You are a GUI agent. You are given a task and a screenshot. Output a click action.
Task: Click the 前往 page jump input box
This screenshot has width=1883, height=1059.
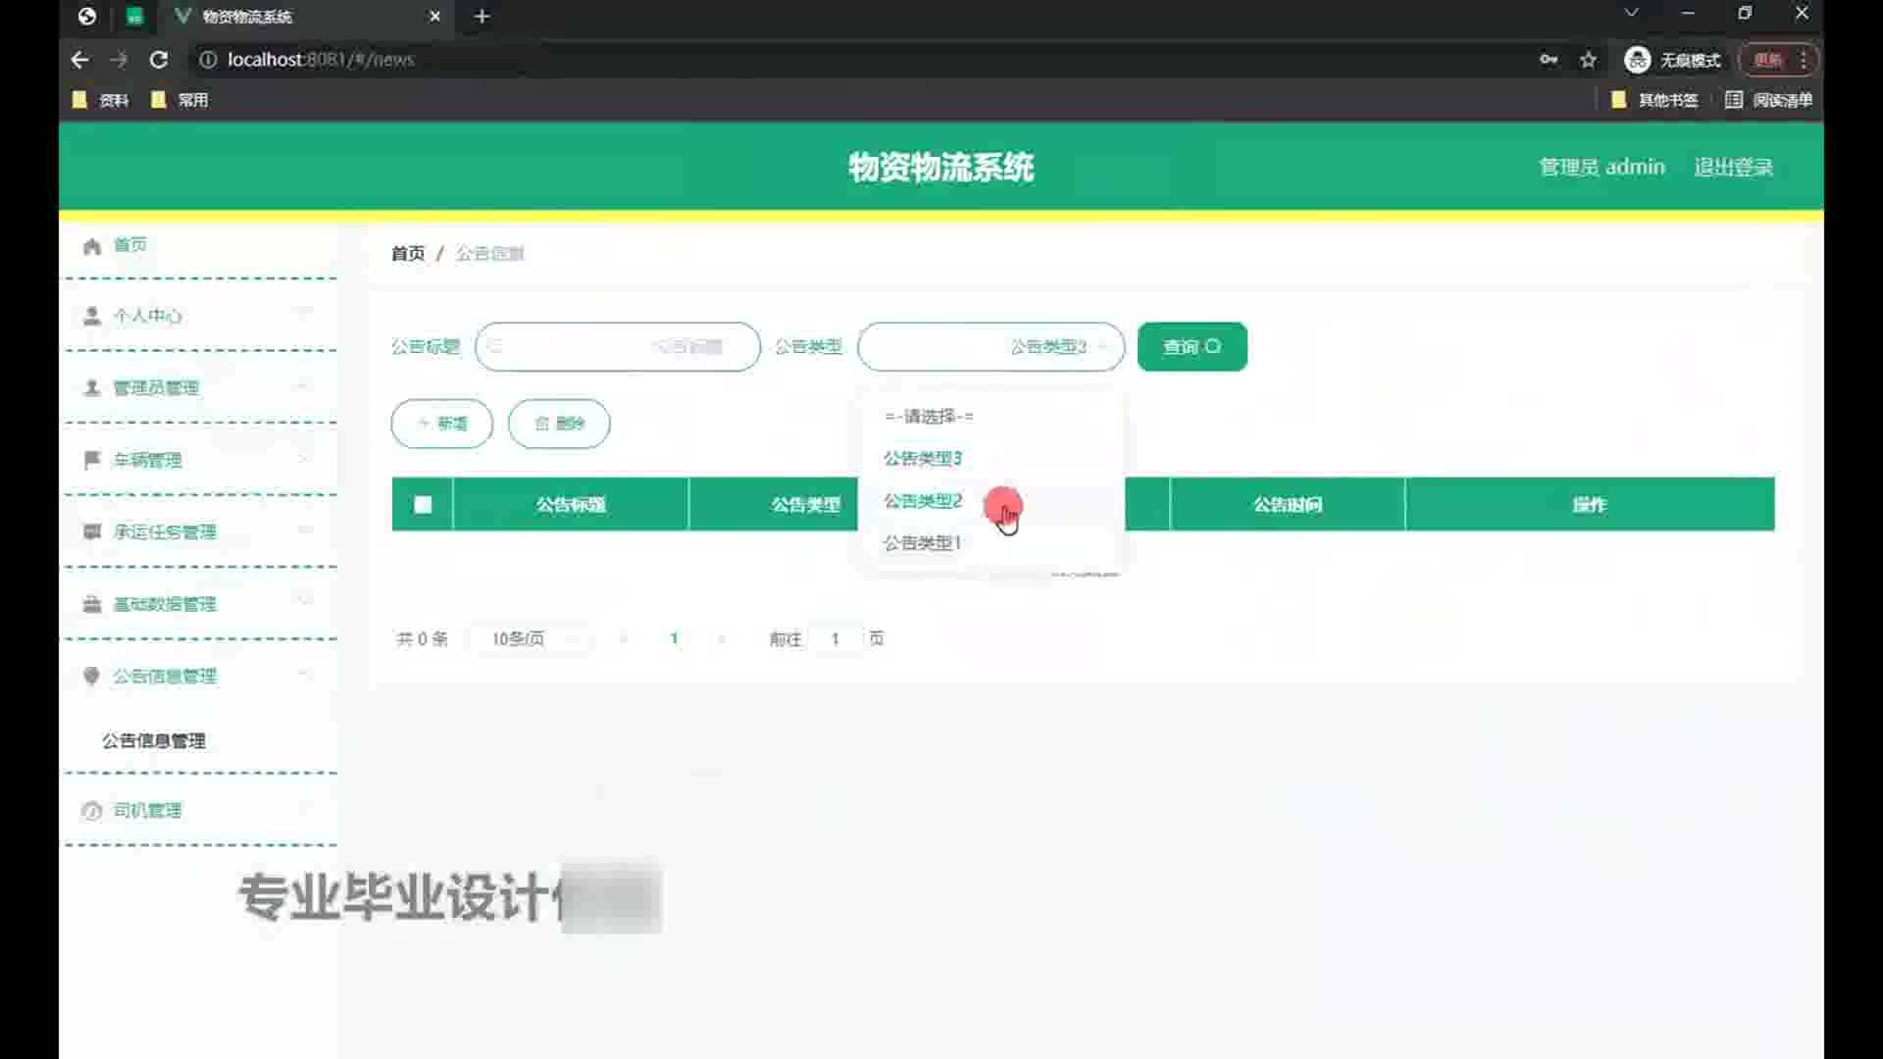[835, 639]
